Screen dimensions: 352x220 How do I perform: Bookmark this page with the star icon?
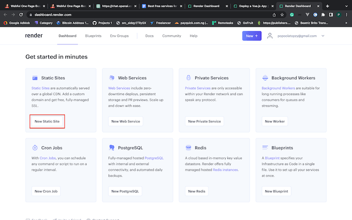point(282,15)
